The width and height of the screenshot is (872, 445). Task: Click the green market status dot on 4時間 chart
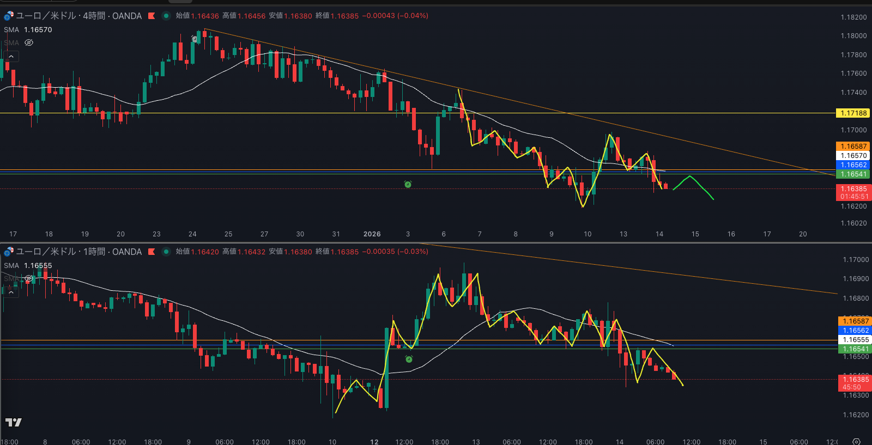point(166,16)
